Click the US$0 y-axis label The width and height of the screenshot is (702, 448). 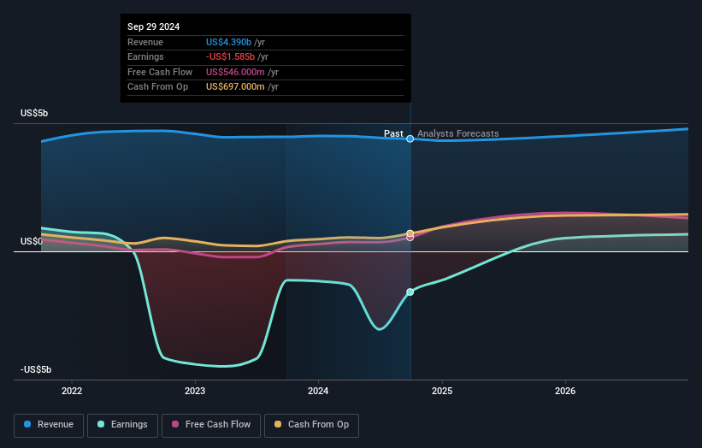(32, 241)
